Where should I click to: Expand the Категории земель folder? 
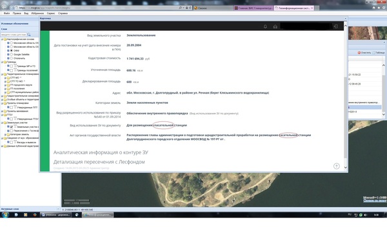click(5, 135)
